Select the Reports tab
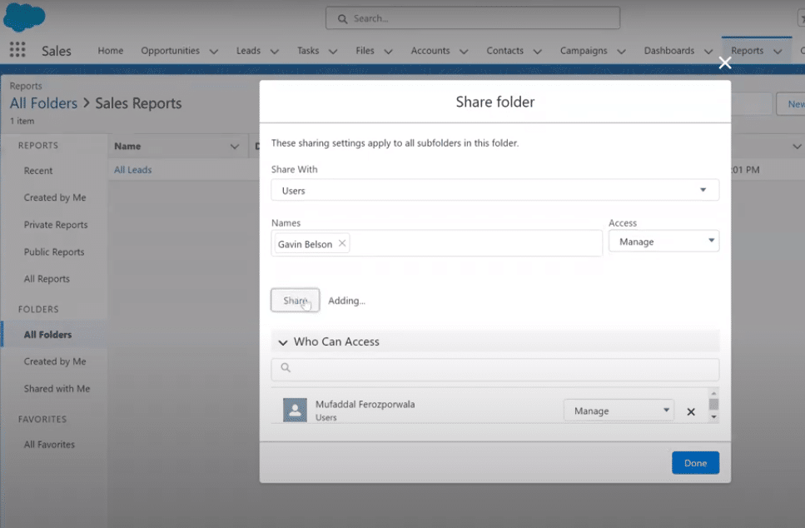The image size is (805, 528). (747, 50)
